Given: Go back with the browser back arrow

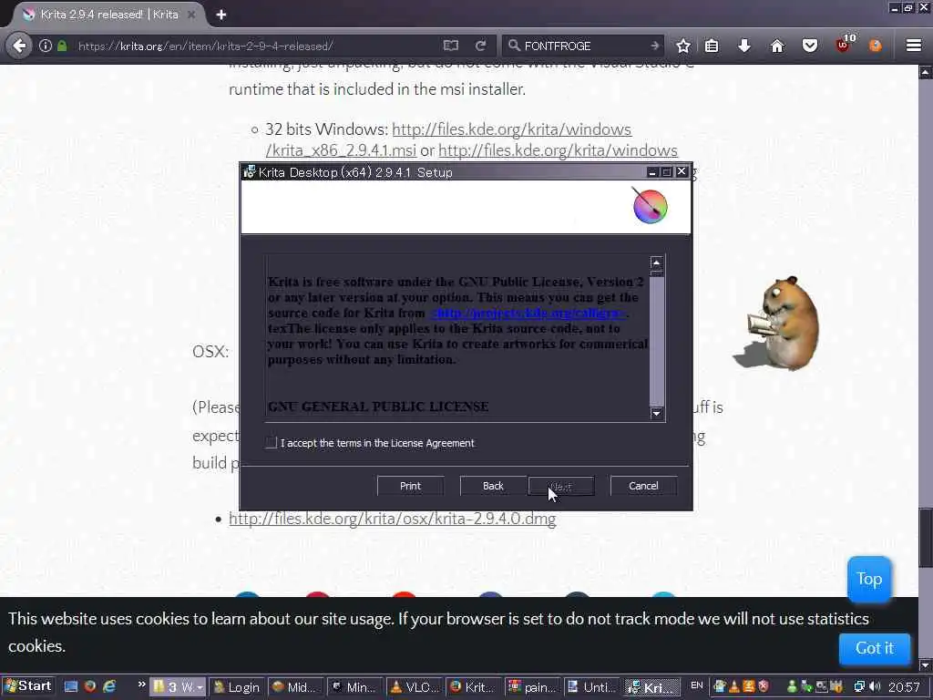Looking at the screenshot, I should [x=19, y=46].
